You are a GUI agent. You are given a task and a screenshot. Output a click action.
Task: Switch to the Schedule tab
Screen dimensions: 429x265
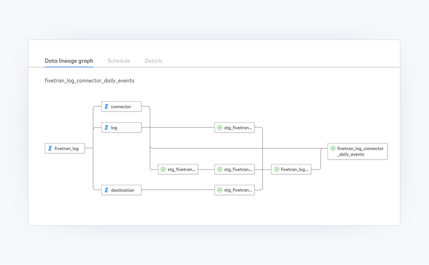point(119,61)
